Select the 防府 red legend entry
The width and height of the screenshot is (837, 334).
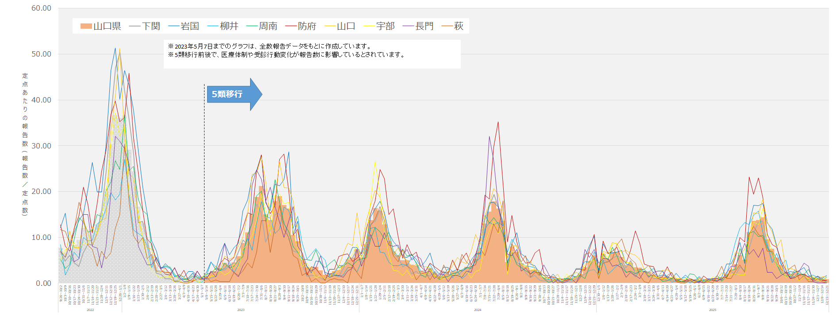pos(301,27)
